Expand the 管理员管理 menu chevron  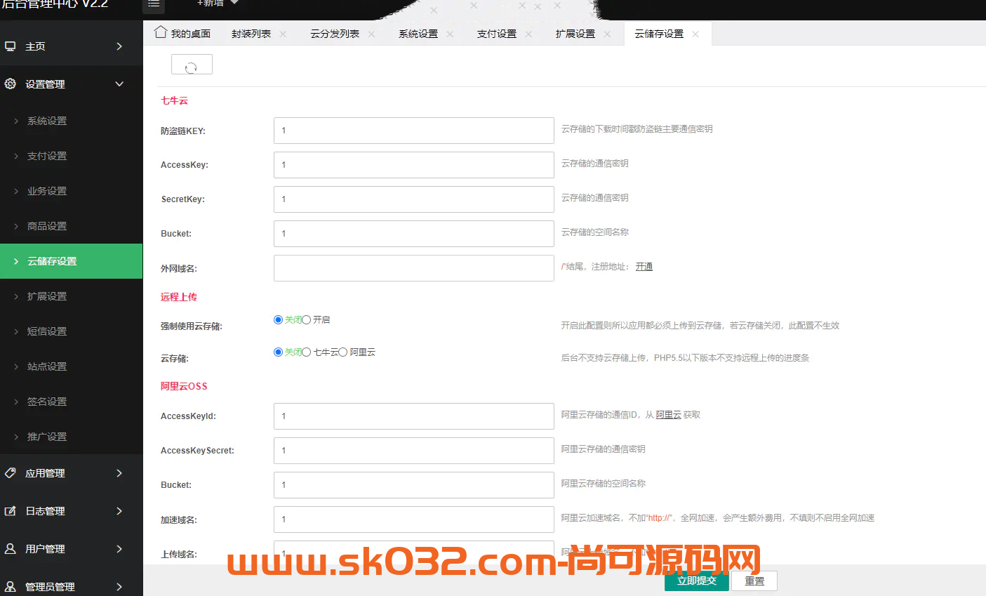coord(119,586)
